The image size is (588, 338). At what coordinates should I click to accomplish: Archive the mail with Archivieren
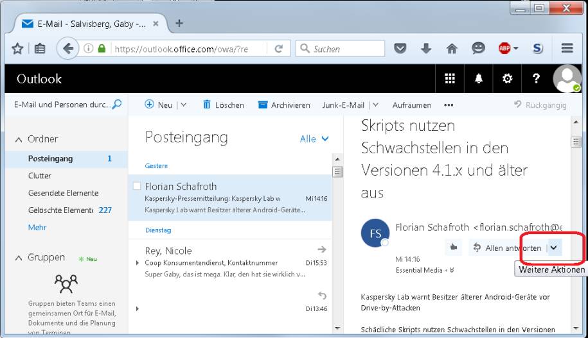coord(284,105)
